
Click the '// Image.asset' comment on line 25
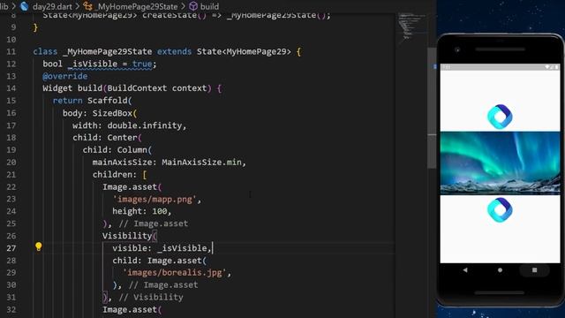click(153, 223)
